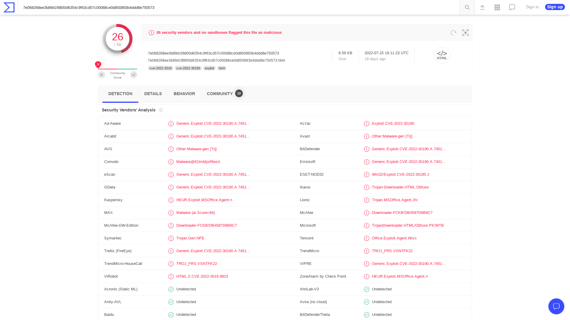Click the info icon beside Security Vendors' Analysis
570x320 pixels.
click(161, 110)
